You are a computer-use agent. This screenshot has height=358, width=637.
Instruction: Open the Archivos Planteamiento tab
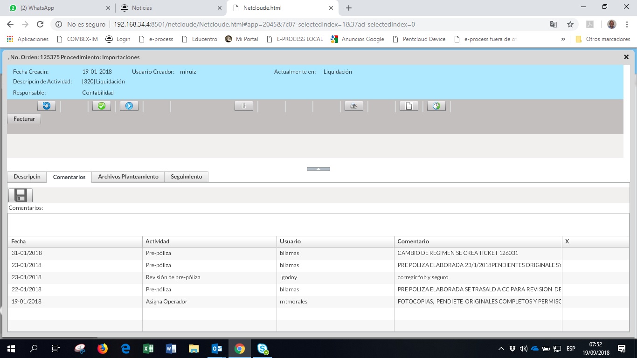[x=128, y=177]
